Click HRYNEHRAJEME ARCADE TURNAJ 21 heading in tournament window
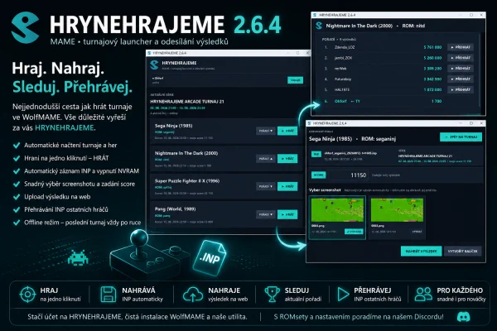 click(187, 102)
